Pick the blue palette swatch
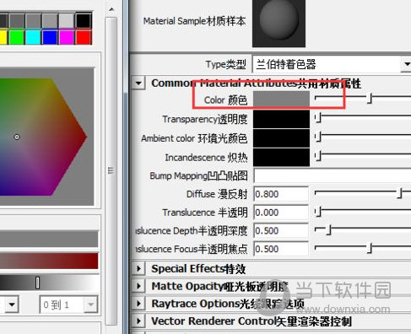The width and height of the screenshot is (411, 334). point(50,37)
